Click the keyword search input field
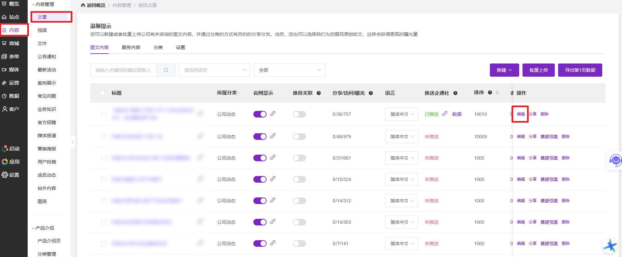Screen dimensions: 622x257 [x=124, y=70]
